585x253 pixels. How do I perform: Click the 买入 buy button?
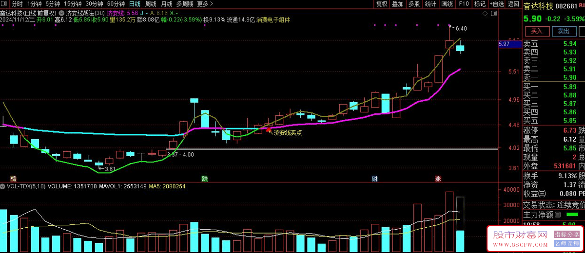pos(536,31)
